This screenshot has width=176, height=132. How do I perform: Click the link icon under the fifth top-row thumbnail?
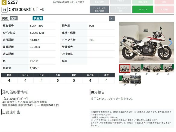coord(168,74)
